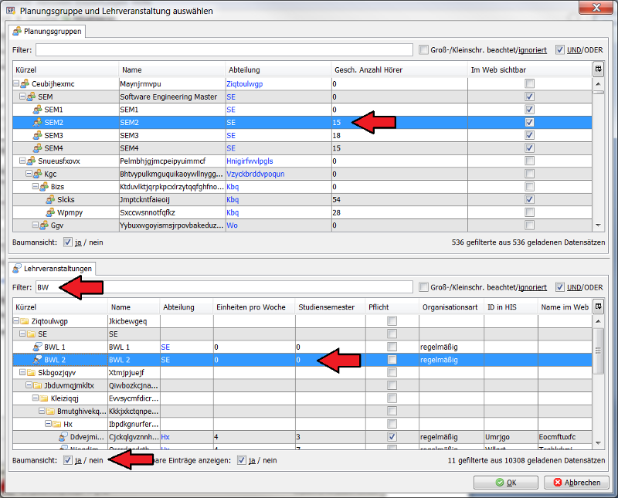Click the Hx folder icon
Viewport: 618px width, 498px height.
click(x=56, y=424)
